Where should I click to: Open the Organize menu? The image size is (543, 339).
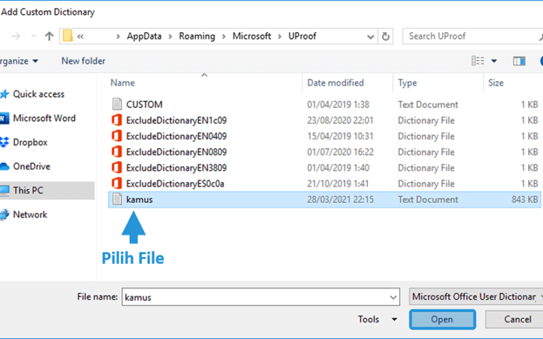click(19, 61)
